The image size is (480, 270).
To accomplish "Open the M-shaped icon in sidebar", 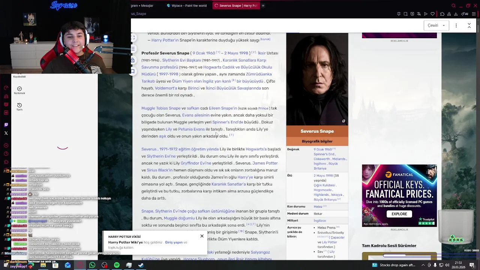I will click(x=6, y=112).
